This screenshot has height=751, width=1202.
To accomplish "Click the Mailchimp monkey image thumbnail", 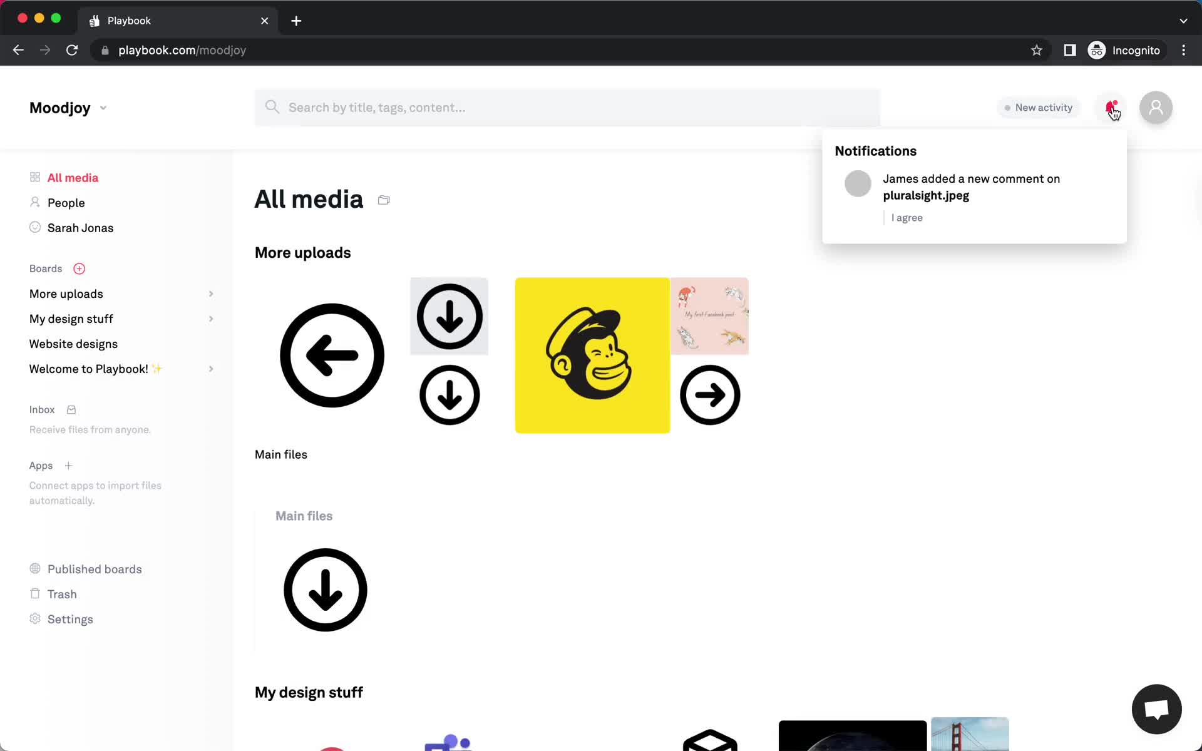I will (593, 355).
